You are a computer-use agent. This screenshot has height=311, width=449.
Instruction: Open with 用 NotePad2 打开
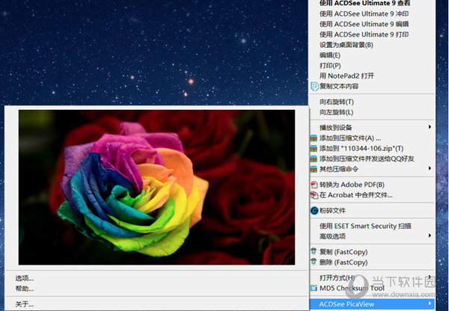(x=346, y=76)
